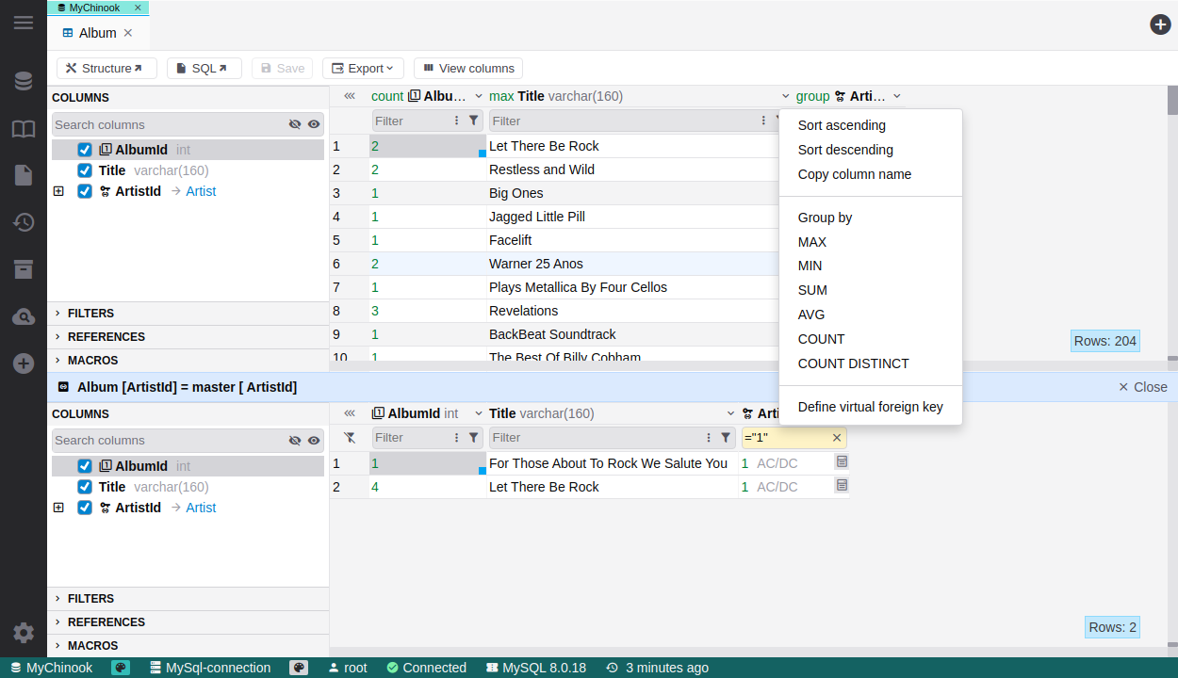Viewport: 1178px width, 678px height.
Task: Choose Sort descending in the context menu
Action: [x=845, y=150]
